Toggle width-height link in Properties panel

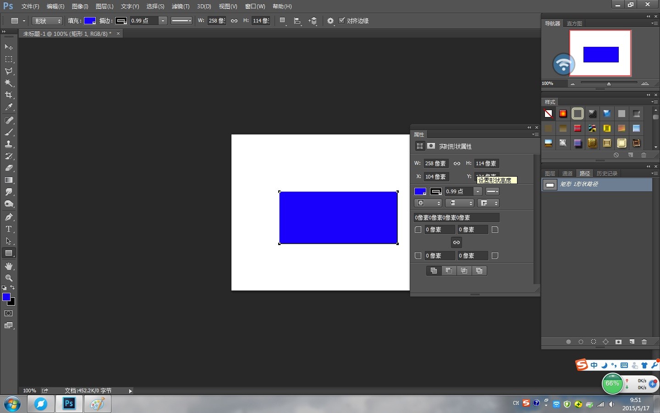click(x=457, y=163)
